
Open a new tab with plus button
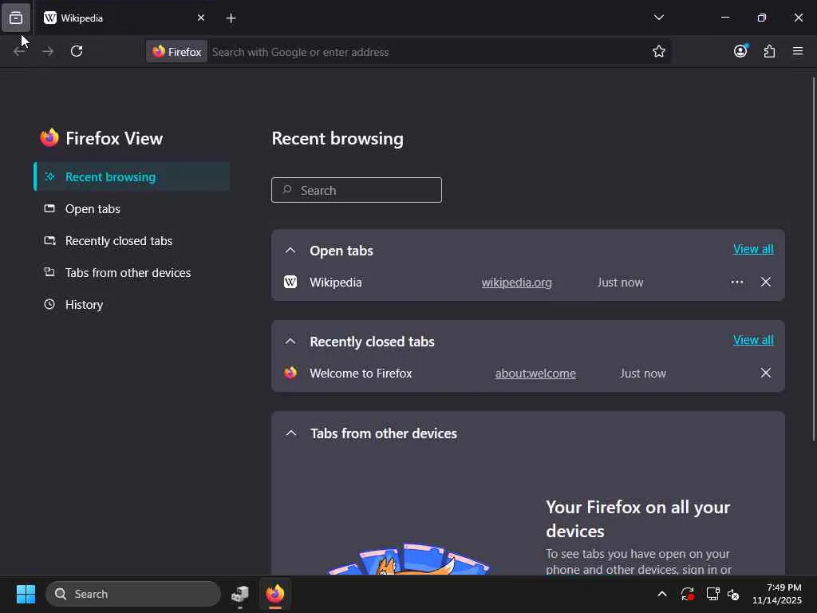231,18
